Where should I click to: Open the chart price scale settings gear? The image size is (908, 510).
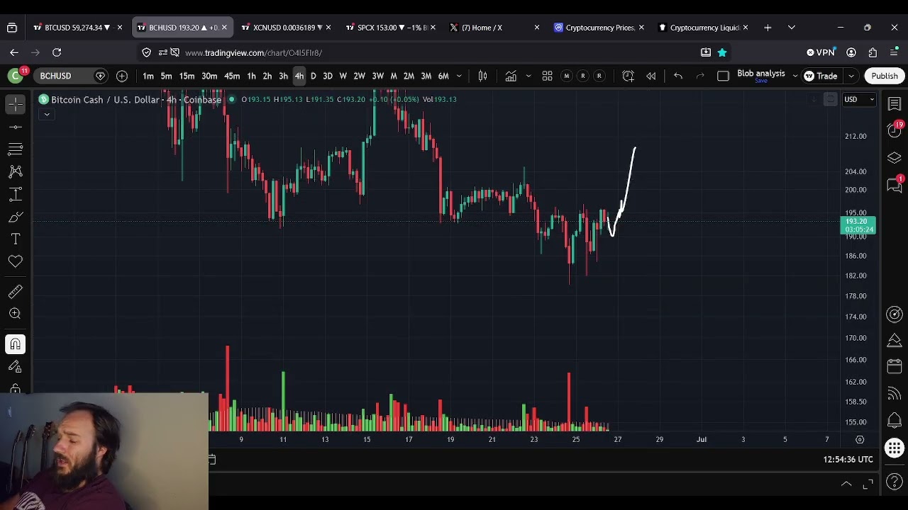(x=859, y=439)
